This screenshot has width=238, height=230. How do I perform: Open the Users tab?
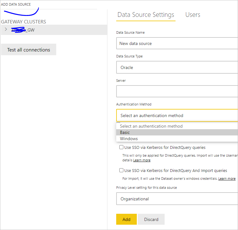(x=193, y=15)
